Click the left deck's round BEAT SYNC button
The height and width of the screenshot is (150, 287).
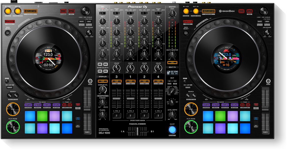click(x=90, y=81)
